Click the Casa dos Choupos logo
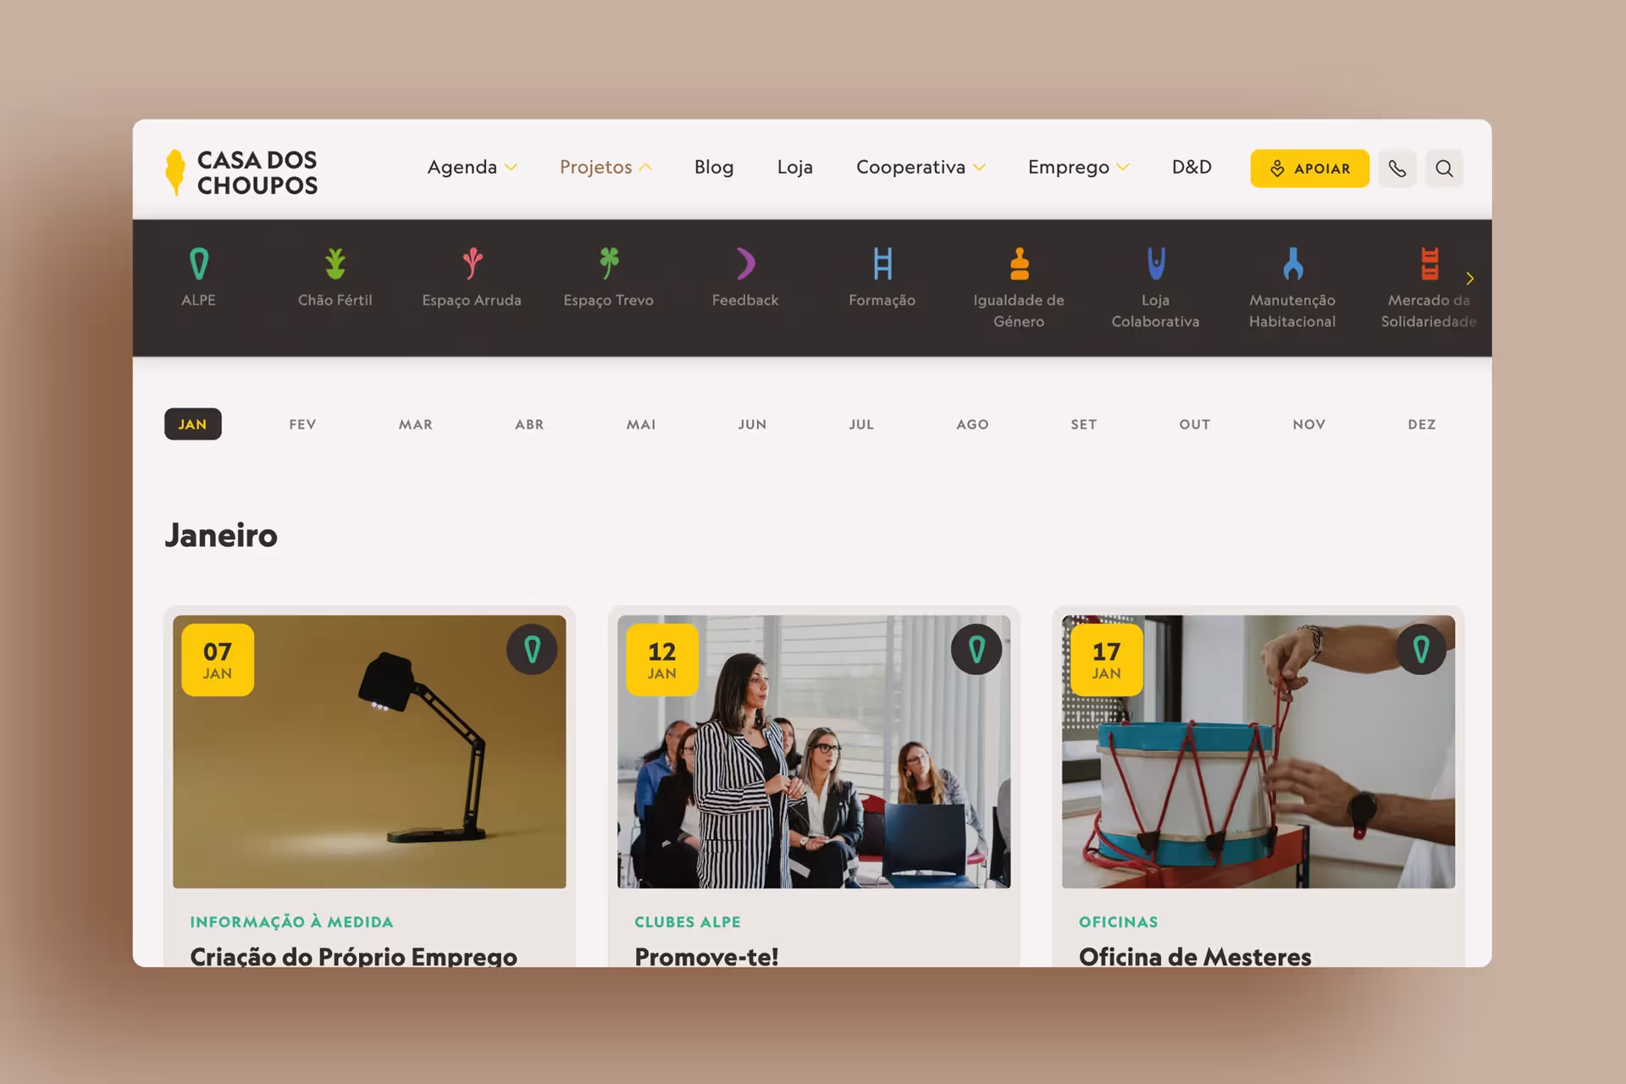Viewport: 1626px width, 1084px height. coord(241,173)
